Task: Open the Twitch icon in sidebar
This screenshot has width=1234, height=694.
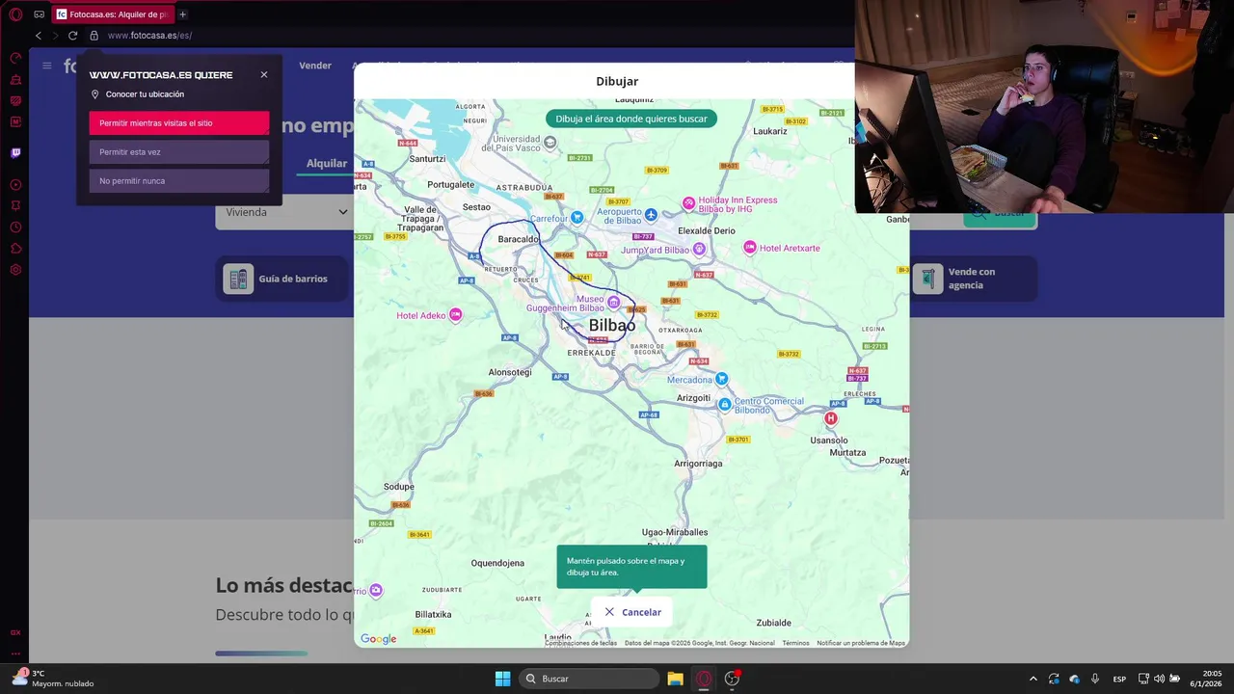Action: [x=15, y=152]
